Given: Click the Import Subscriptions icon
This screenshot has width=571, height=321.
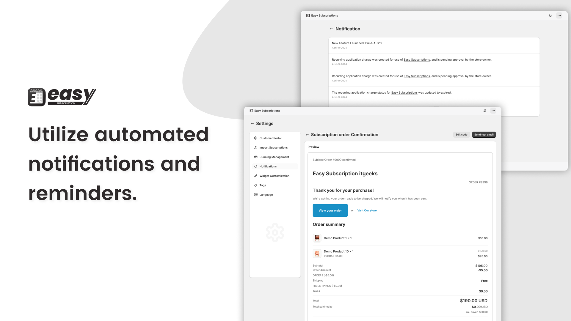Looking at the screenshot, I should 256,147.
